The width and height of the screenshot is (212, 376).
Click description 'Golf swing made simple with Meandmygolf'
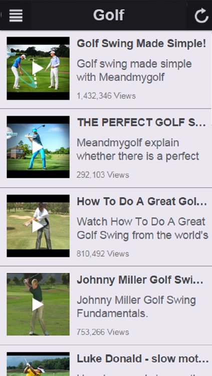tap(134, 71)
